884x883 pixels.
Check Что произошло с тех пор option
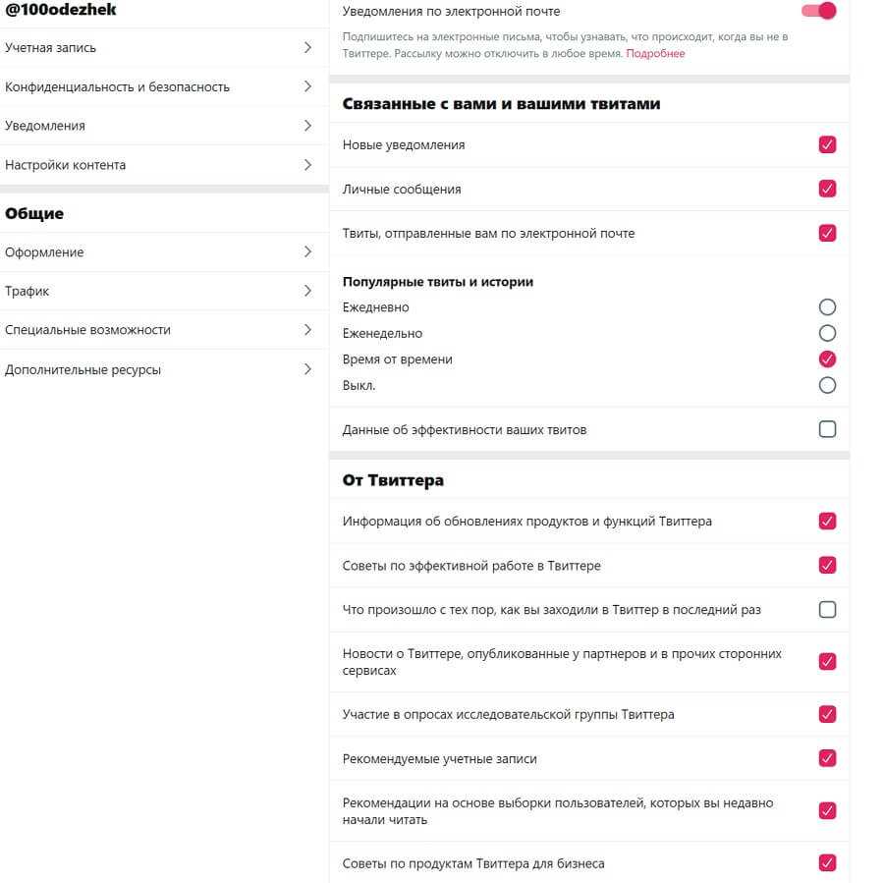[x=827, y=610]
